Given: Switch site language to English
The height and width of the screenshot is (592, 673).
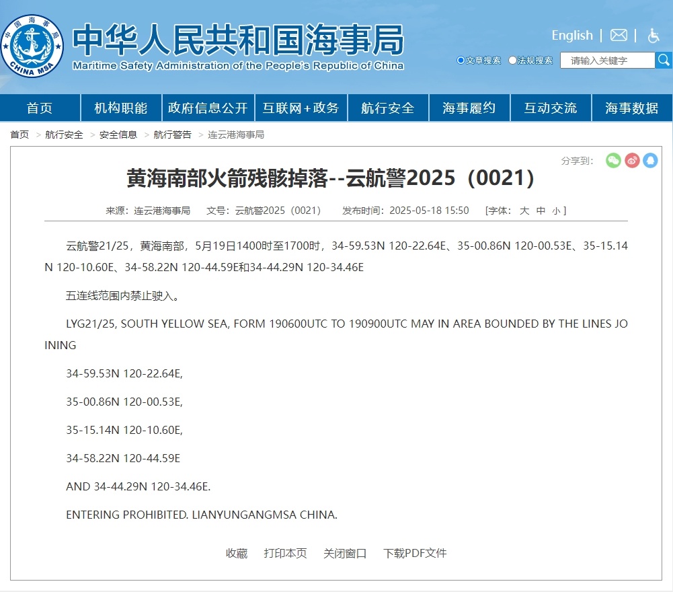Looking at the screenshot, I should pos(571,36).
